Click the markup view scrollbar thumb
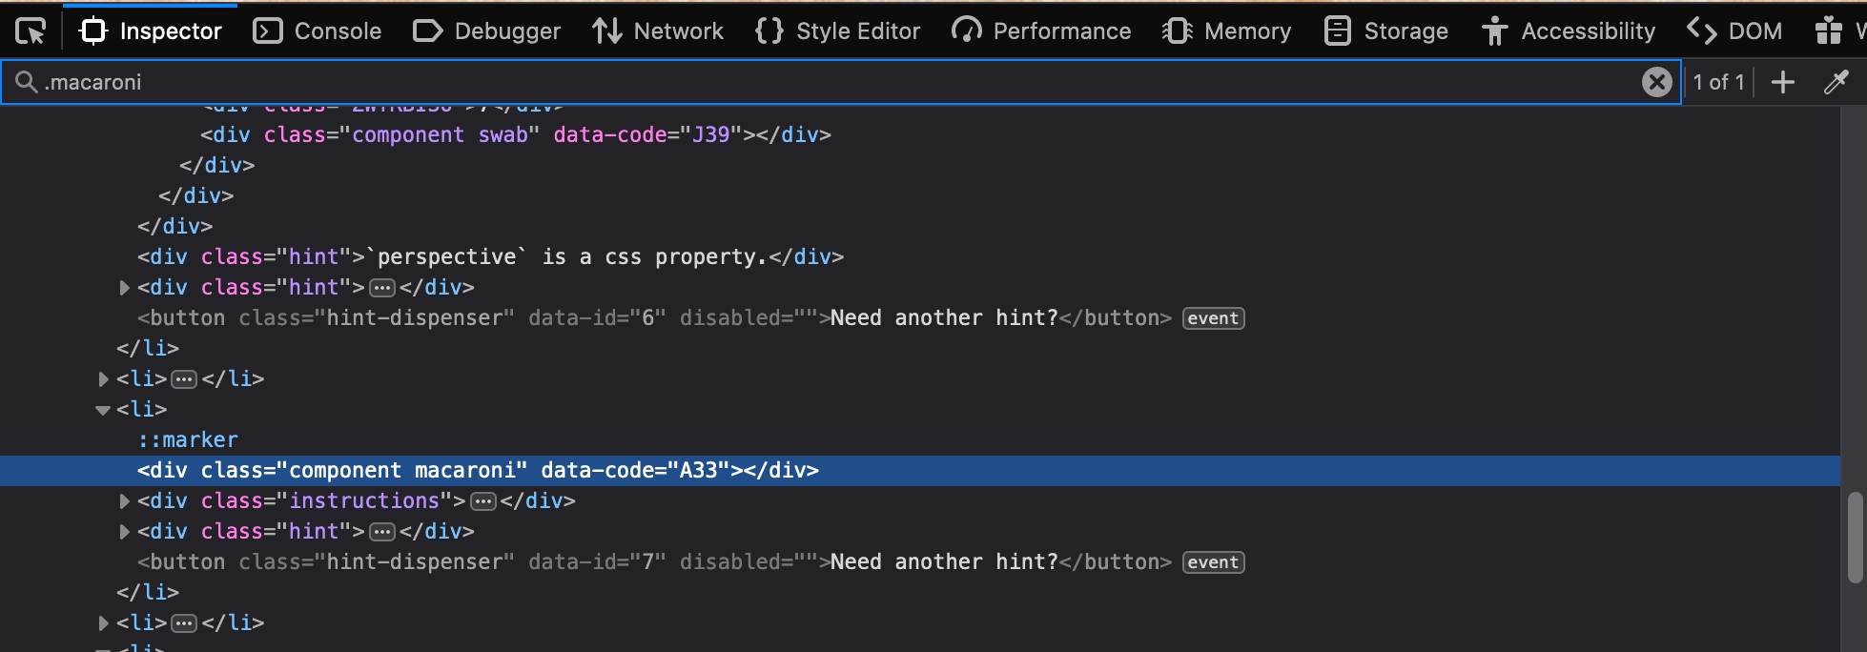Image resolution: width=1867 pixels, height=652 pixels. 1855,537
